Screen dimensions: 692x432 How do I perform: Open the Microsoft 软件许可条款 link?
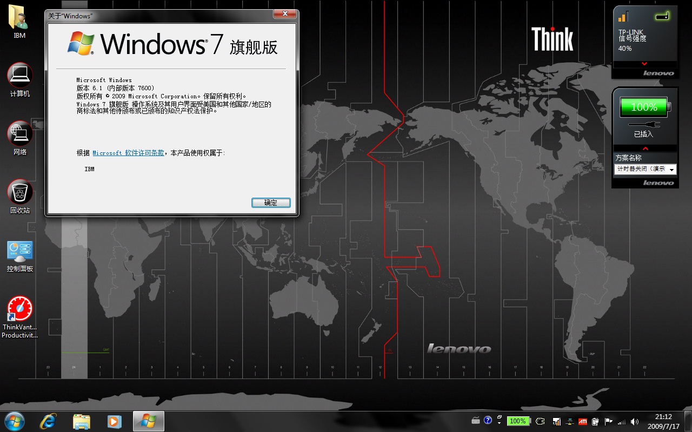(128, 153)
